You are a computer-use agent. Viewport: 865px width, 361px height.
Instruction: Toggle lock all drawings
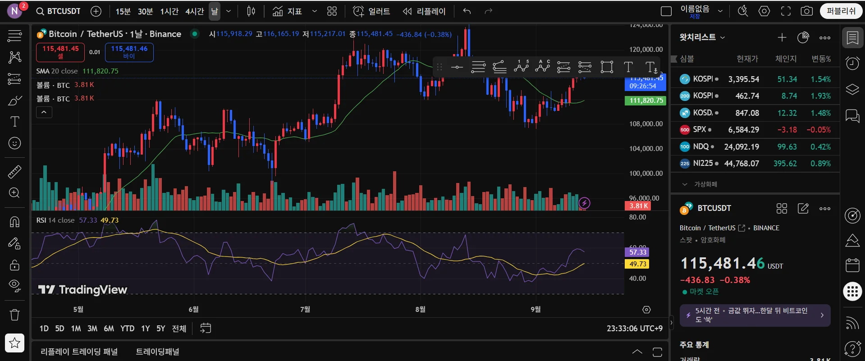tap(15, 265)
